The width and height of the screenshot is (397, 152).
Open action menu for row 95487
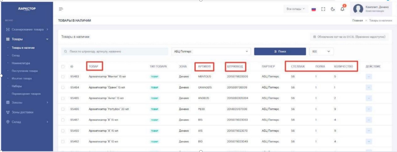[x=369, y=120]
